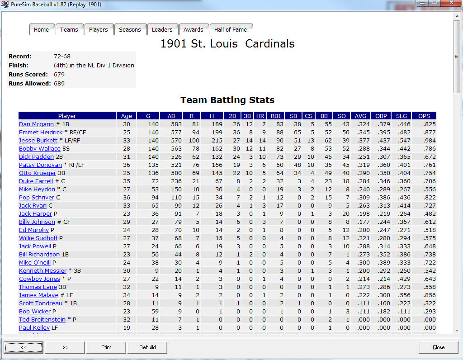The image size is (463, 360).
Task: Open Pop Schriver's player page
Action: click(x=37, y=197)
